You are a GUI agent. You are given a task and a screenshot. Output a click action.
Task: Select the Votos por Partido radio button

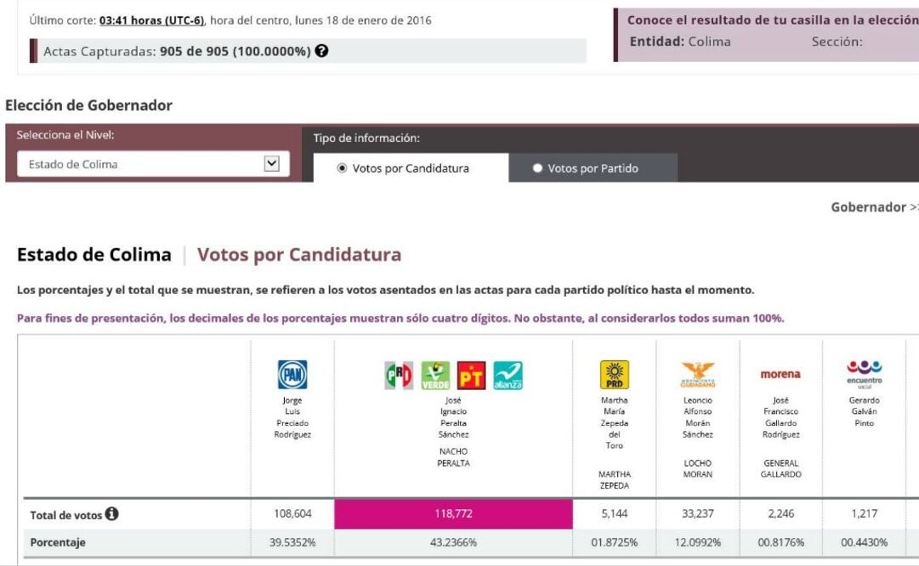[537, 168]
